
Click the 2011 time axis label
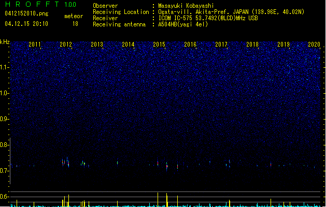[35, 45]
